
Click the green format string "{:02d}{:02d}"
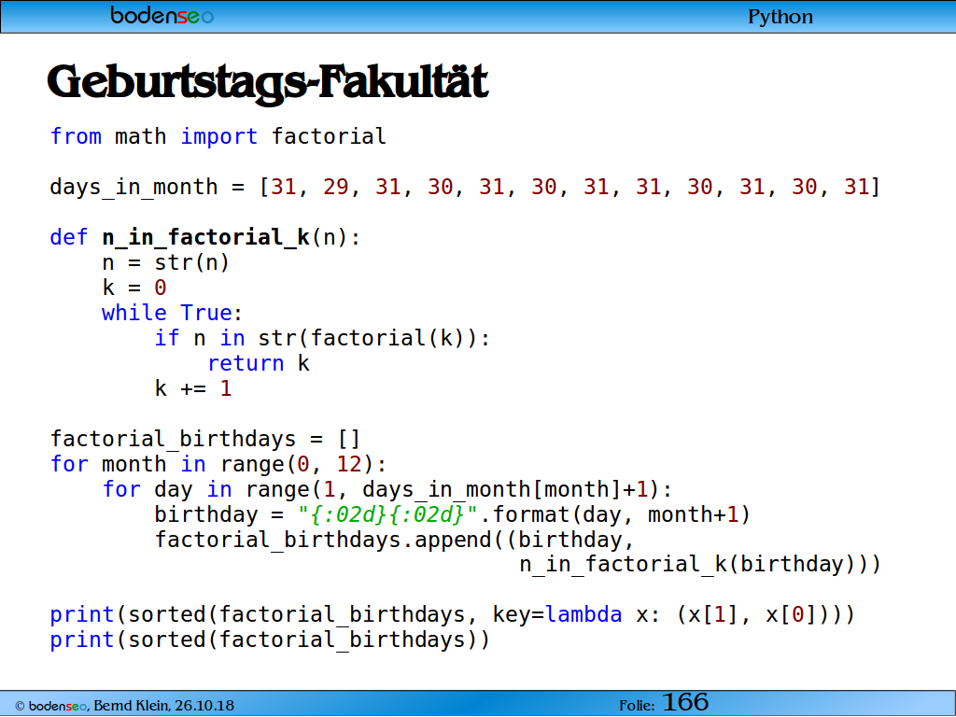click(387, 514)
